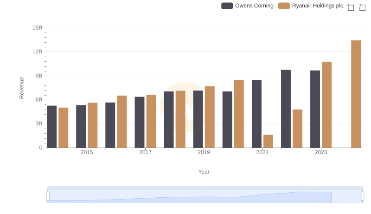Screen dimensions: 371x214
Task: Click the 6B y-axis label
Action: coord(39,100)
